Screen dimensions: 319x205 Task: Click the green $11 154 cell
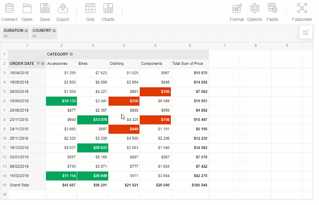tap(61, 176)
